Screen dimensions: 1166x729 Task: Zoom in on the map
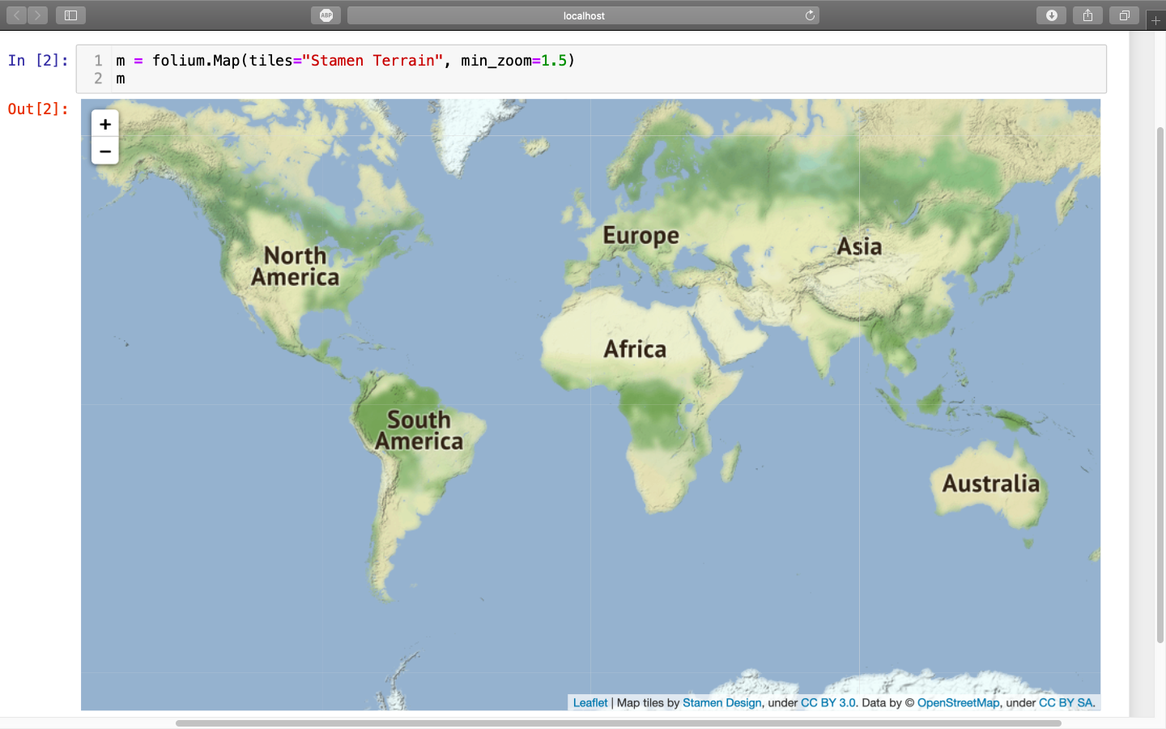[105, 124]
